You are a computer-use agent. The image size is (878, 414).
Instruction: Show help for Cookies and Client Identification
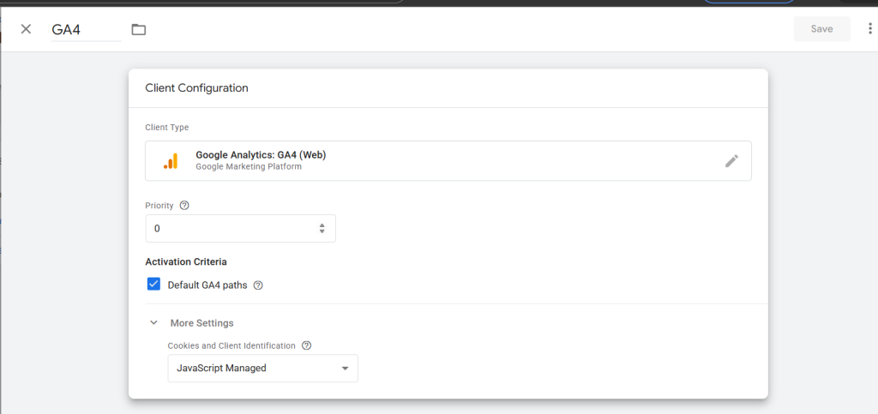click(x=306, y=345)
